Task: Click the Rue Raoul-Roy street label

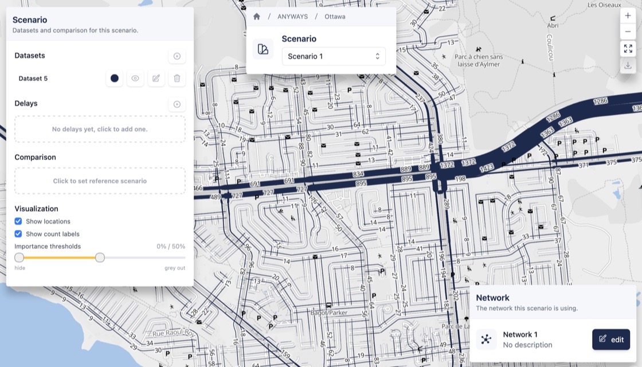Action: 174,333
